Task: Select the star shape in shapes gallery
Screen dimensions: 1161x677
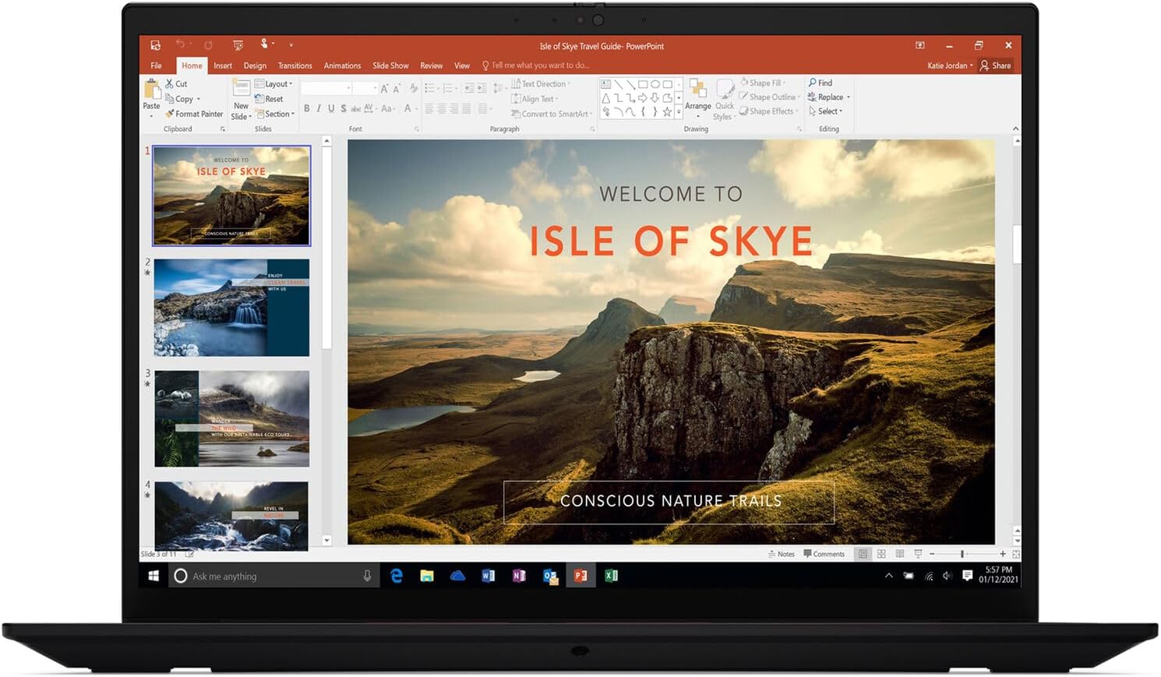Action: click(x=667, y=111)
